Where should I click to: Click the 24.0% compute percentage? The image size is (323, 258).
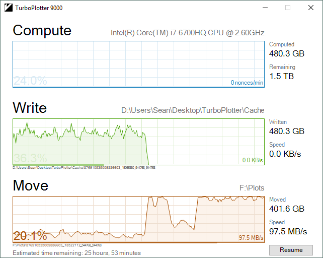30,81
